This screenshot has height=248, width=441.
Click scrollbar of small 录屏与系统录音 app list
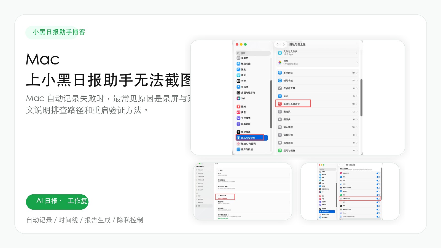pyautogui.click(x=382, y=183)
